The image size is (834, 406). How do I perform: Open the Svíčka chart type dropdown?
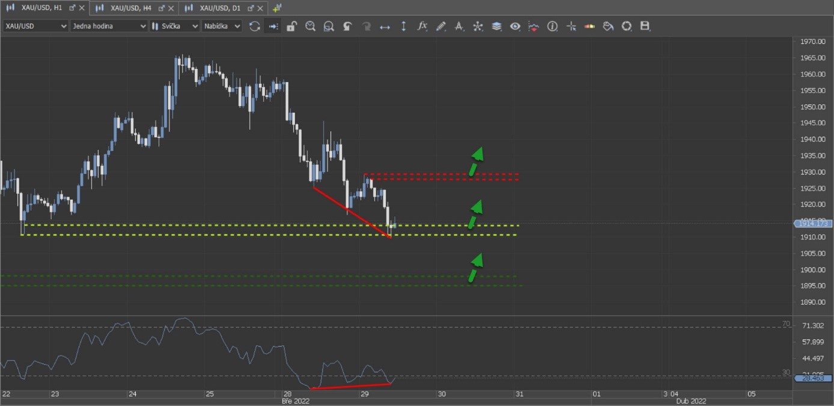(x=174, y=26)
